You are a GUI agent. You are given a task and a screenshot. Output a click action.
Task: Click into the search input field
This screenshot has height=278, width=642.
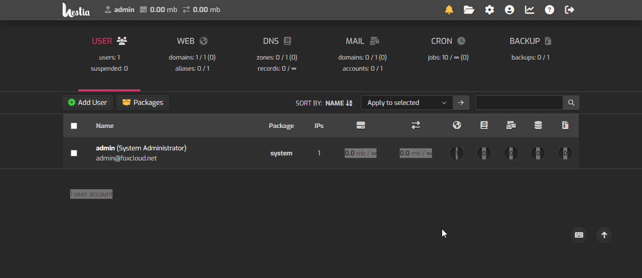tap(519, 102)
